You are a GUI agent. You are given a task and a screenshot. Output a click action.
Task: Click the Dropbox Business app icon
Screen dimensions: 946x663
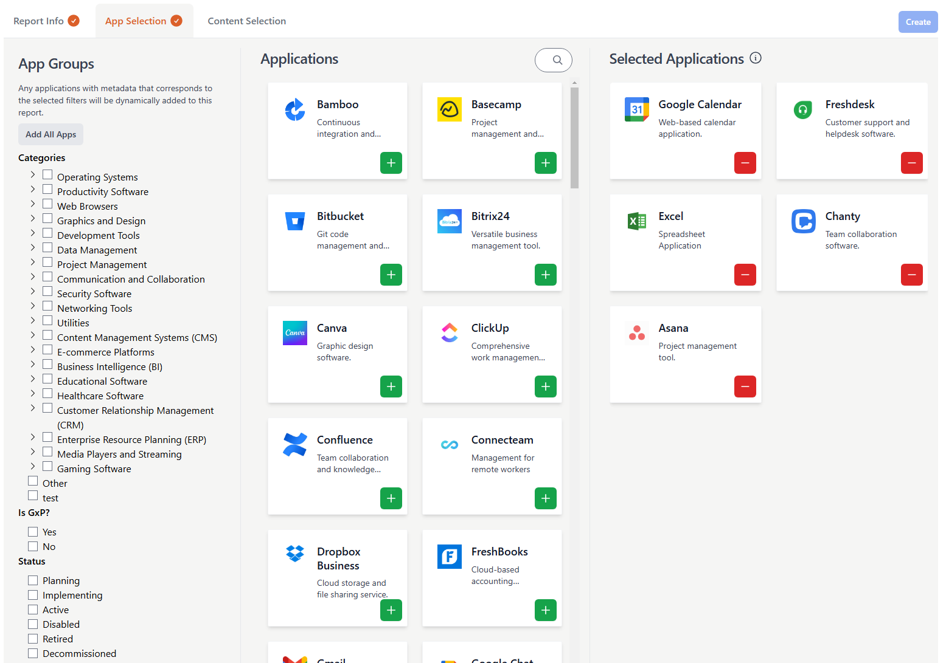click(x=295, y=554)
